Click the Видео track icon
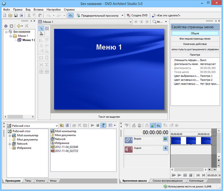 coord(128,139)
